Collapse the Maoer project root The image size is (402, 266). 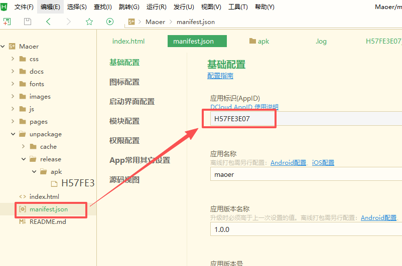click(3, 47)
